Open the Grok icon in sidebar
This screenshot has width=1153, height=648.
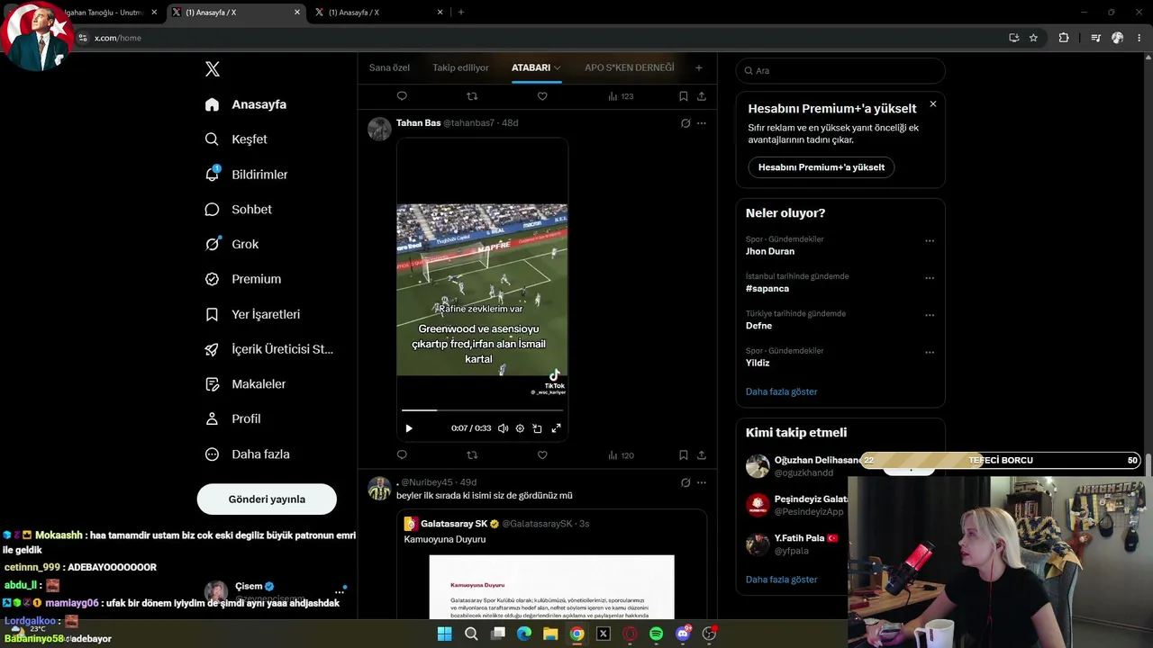point(212,244)
